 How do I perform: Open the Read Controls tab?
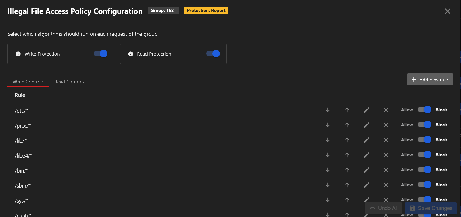(x=70, y=82)
